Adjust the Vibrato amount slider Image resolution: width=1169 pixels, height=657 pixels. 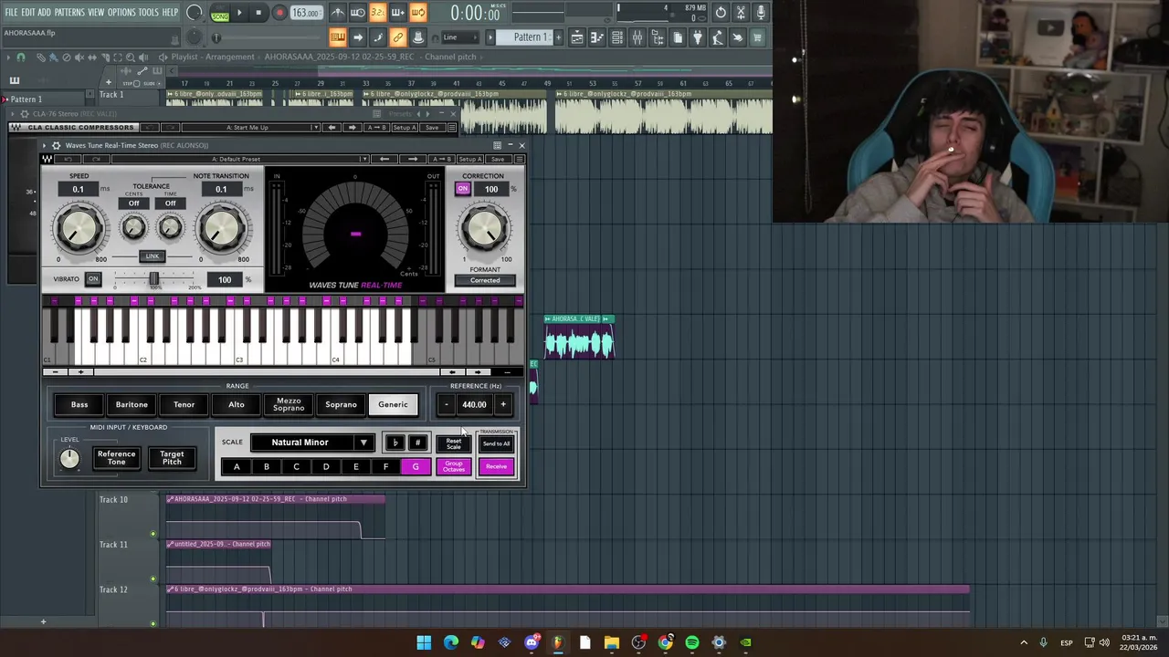coord(153,279)
